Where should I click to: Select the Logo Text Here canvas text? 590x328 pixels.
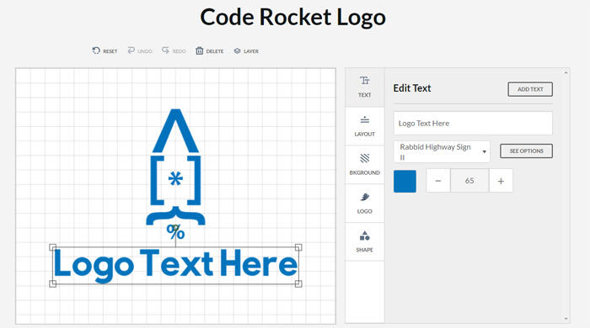point(175,265)
